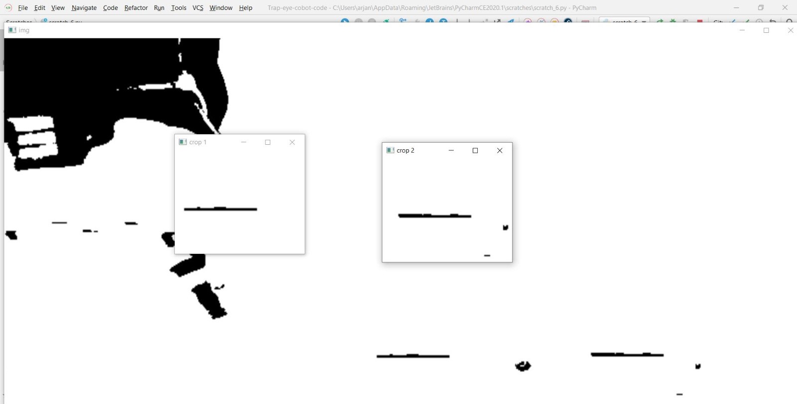Open the Run menu
The height and width of the screenshot is (404, 797).
coord(159,8)
